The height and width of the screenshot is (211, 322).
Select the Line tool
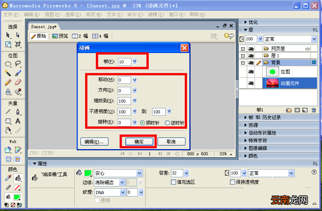click(x=8, y=111)
